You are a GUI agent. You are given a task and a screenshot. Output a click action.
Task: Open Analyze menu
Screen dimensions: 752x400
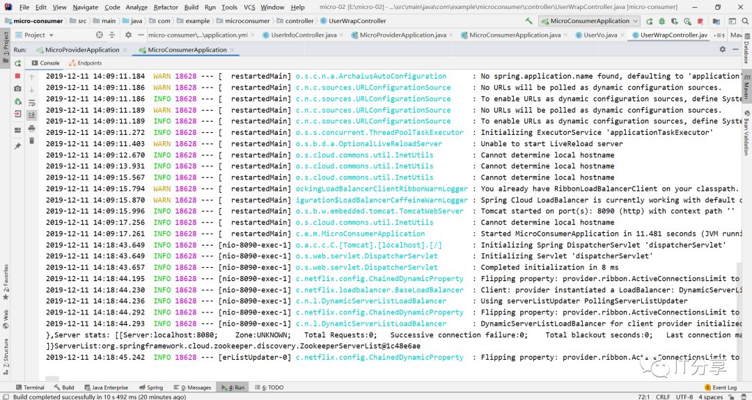coord(136,7)
